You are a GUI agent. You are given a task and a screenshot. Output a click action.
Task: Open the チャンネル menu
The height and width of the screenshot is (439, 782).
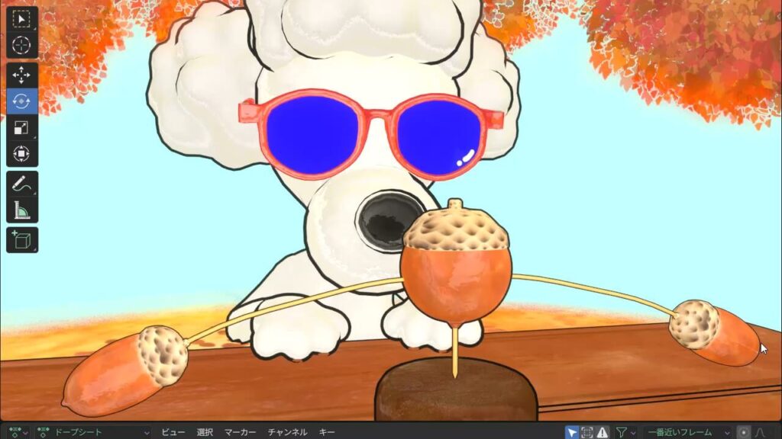click(287, 432)
